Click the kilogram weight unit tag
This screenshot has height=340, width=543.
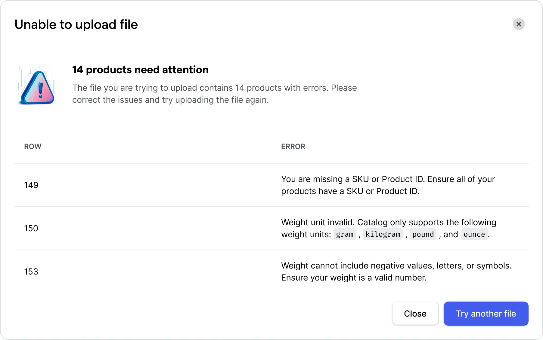click(383, 234)
